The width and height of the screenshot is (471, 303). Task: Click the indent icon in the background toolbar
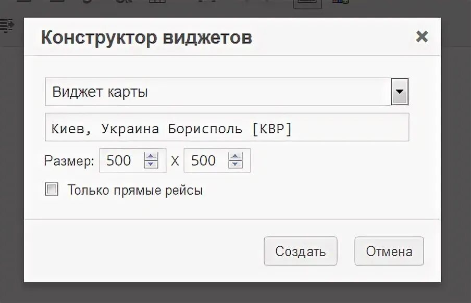point(7,25)
